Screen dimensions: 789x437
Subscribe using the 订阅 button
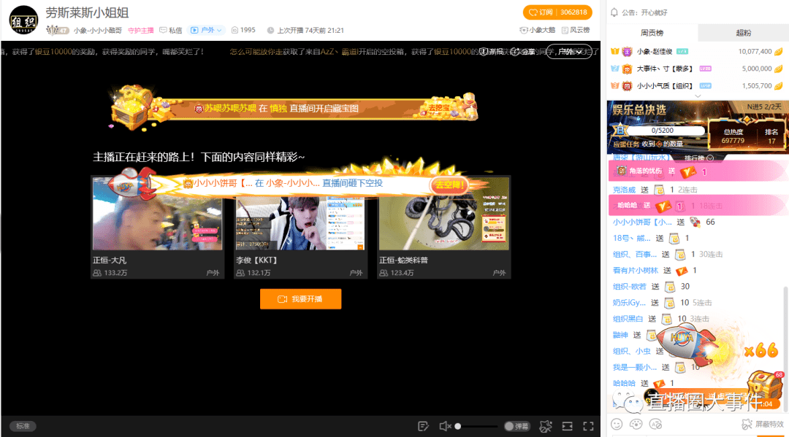[557, 12]
